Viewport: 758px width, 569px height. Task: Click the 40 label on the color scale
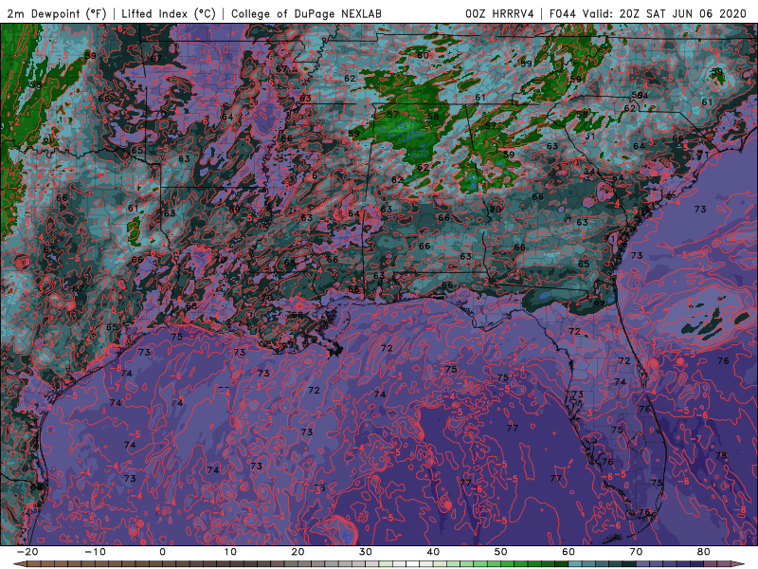(x=433, y=552)
